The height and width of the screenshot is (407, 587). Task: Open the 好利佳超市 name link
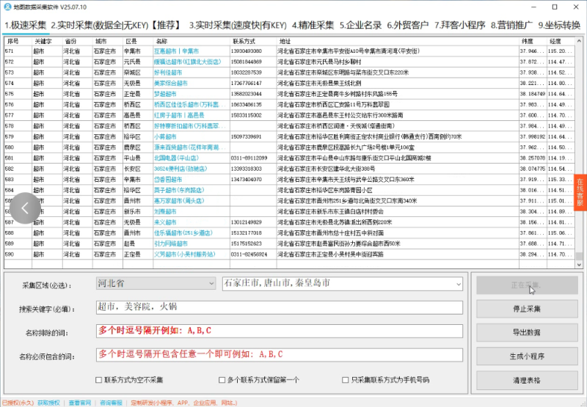[x=168, y=73]
